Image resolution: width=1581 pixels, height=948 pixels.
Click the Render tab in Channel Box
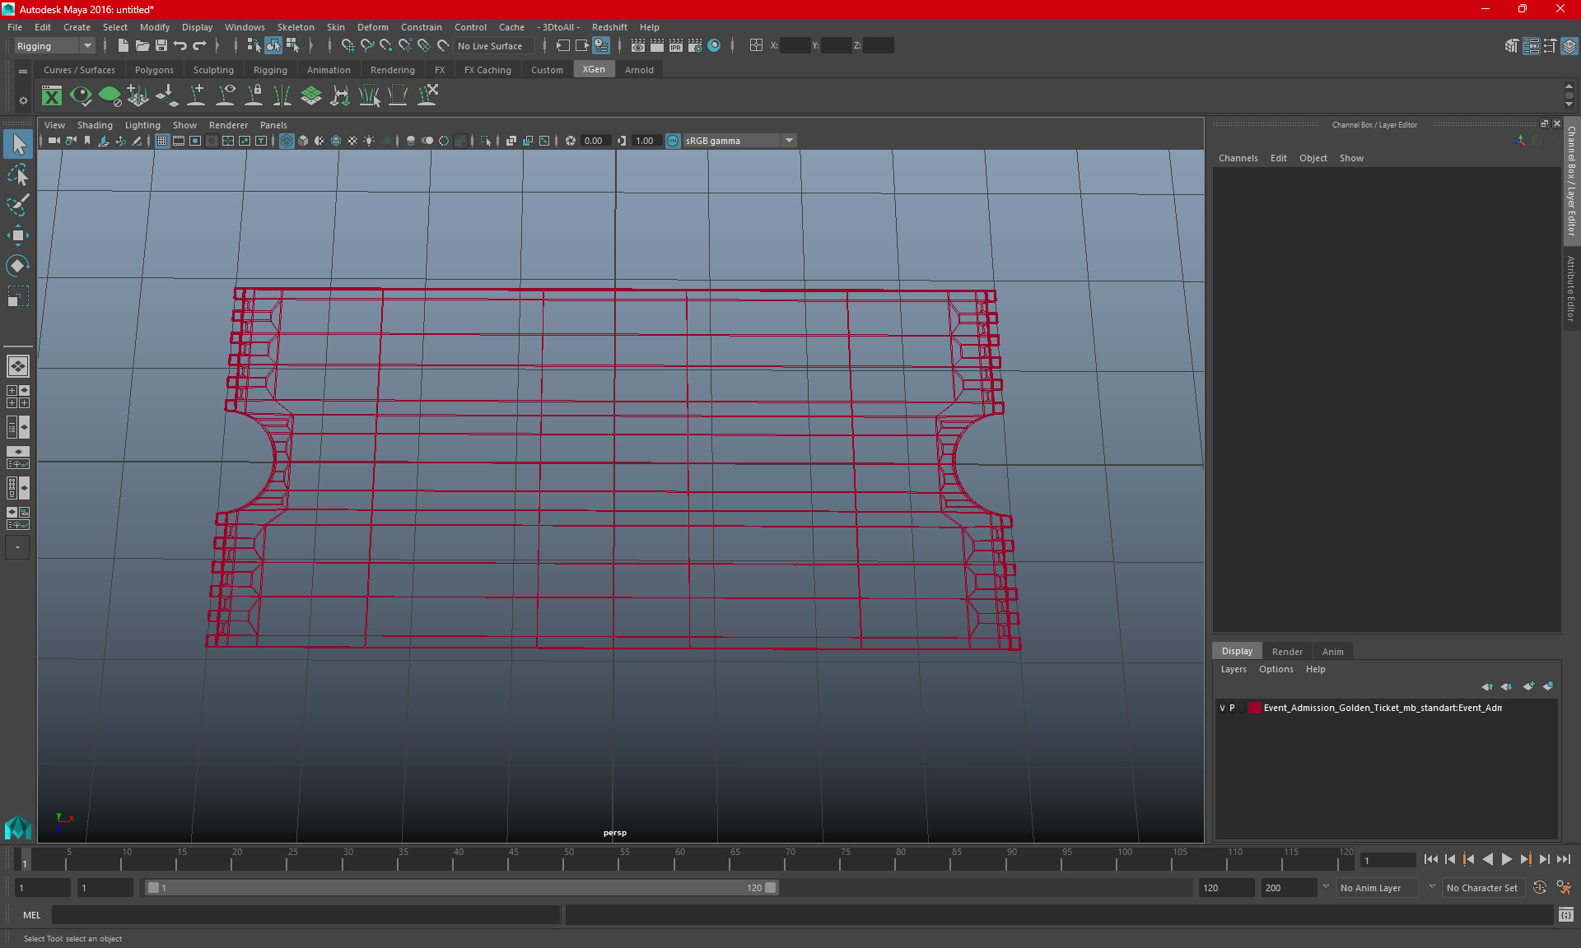(1287, 651)
